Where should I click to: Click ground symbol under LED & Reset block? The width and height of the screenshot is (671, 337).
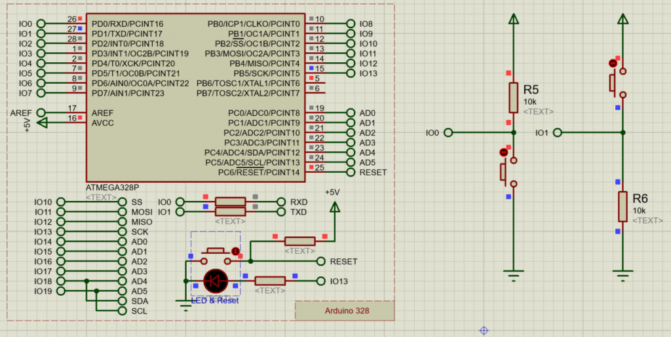(x=185, y=305)
